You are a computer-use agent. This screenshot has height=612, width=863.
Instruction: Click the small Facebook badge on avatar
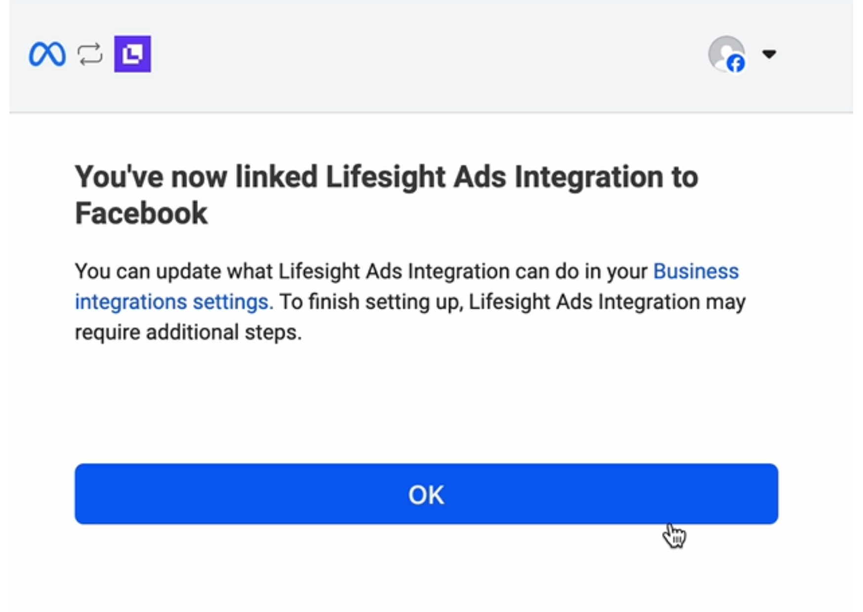pyautogui.click(x=736, y=64)
